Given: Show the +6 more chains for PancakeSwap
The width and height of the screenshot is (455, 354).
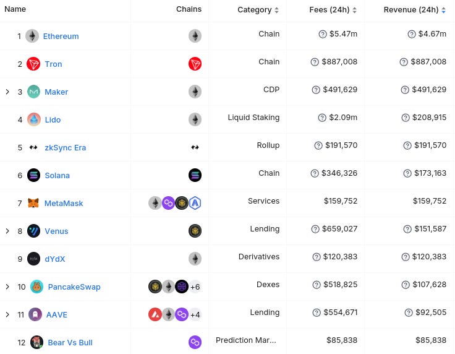Looking at the screenshot, I should [195, 287].
